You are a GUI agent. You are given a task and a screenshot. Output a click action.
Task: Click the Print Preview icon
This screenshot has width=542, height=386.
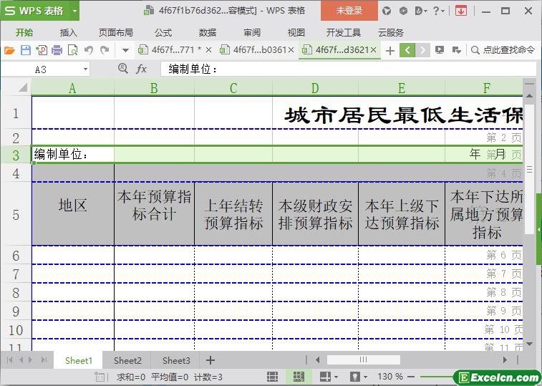coord(72,50)
